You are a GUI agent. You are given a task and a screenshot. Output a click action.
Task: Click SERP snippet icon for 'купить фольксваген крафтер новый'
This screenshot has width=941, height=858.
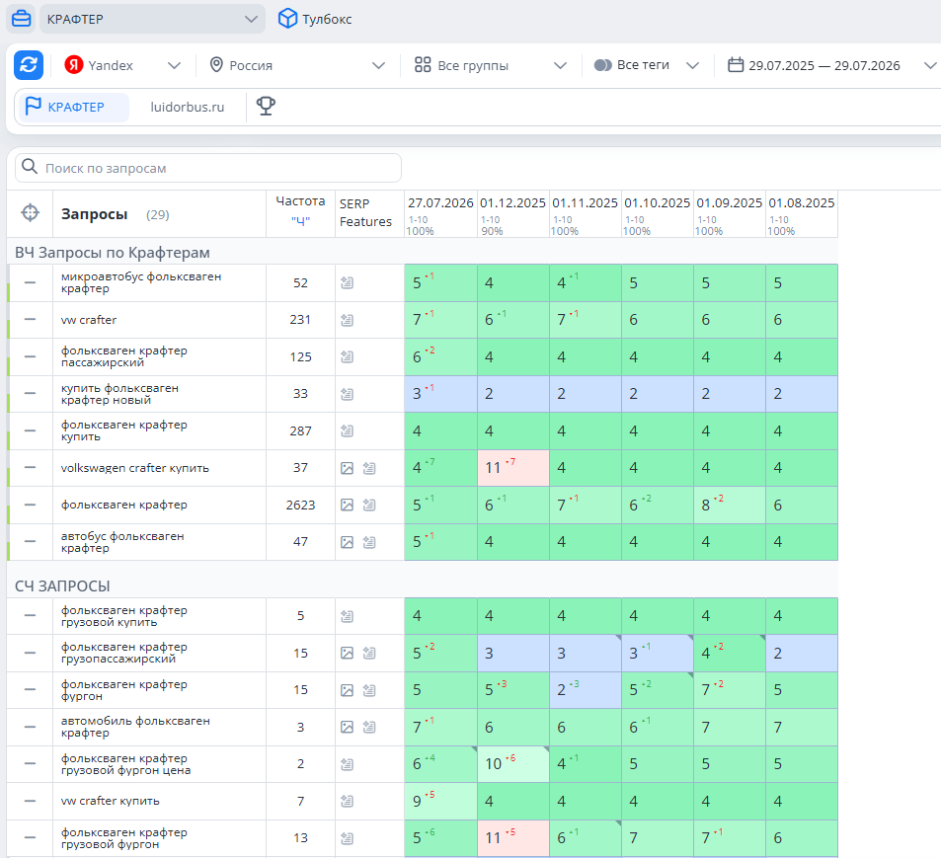[347, 394]
